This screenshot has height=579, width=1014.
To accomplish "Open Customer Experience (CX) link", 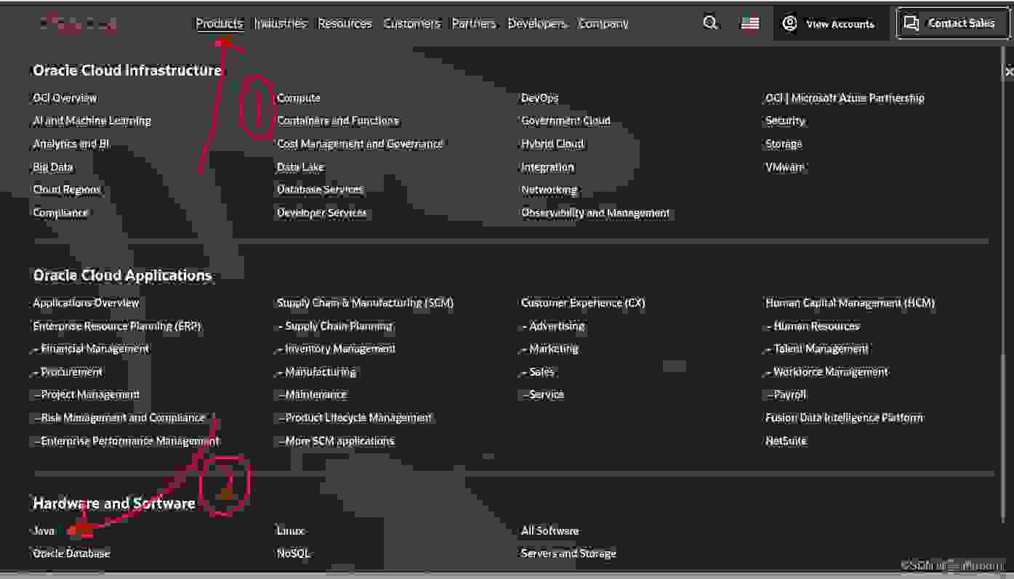I will [x=583, y=303].
